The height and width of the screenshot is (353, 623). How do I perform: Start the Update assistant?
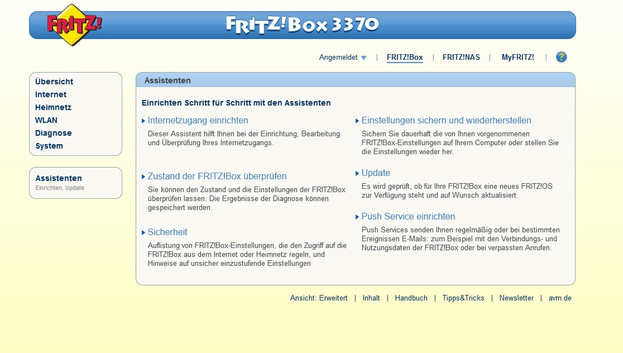click(376, 173)
